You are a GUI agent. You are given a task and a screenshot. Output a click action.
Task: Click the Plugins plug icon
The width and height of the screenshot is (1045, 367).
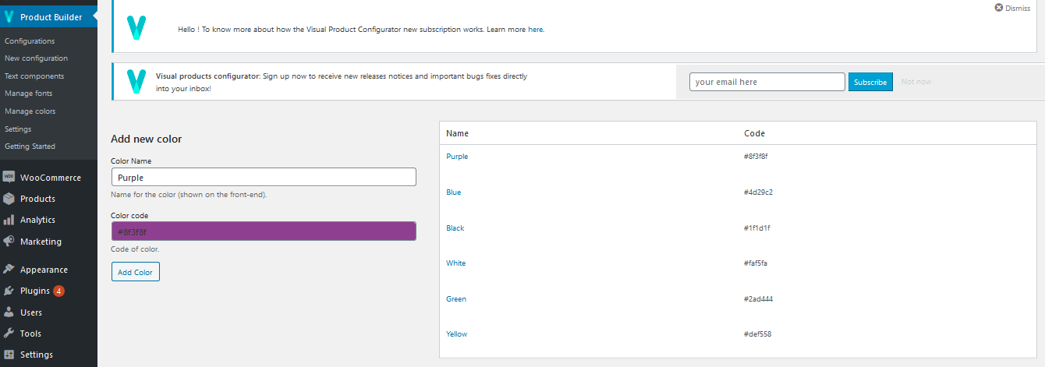[x=9, y=291]
